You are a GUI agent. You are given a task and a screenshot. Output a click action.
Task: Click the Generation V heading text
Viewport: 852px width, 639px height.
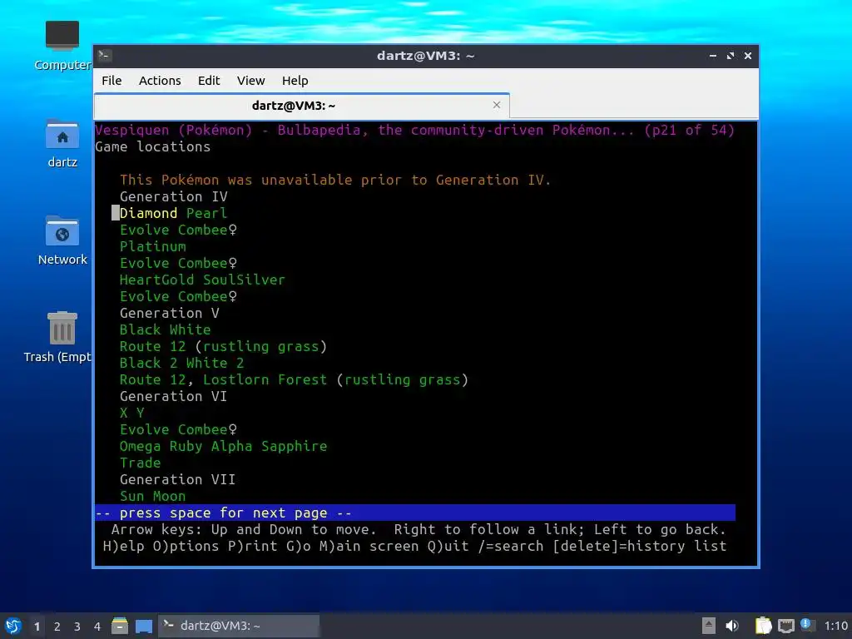click(169, 313)
